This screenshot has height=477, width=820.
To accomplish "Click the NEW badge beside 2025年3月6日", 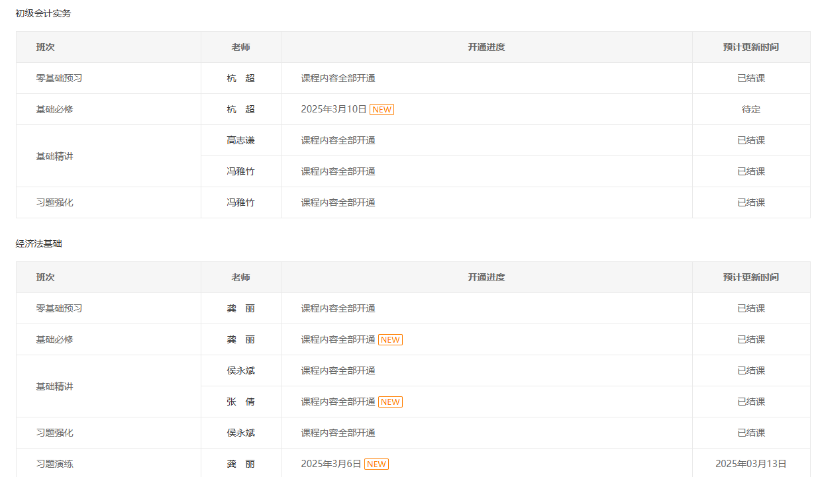I will coord(376,464).
